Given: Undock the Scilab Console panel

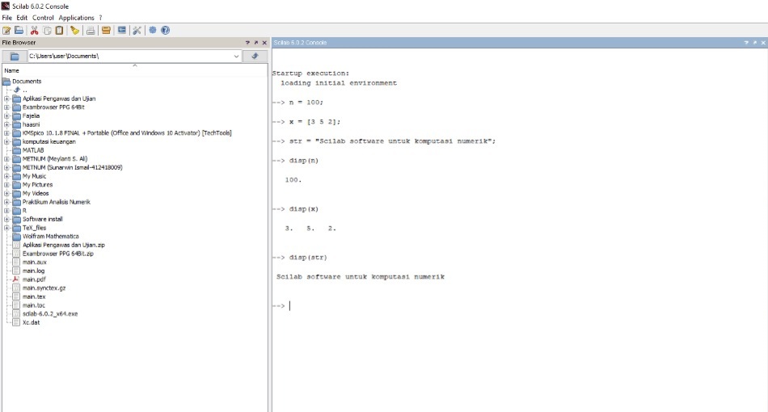Looking at the screenshot, I should coord(755,43).
